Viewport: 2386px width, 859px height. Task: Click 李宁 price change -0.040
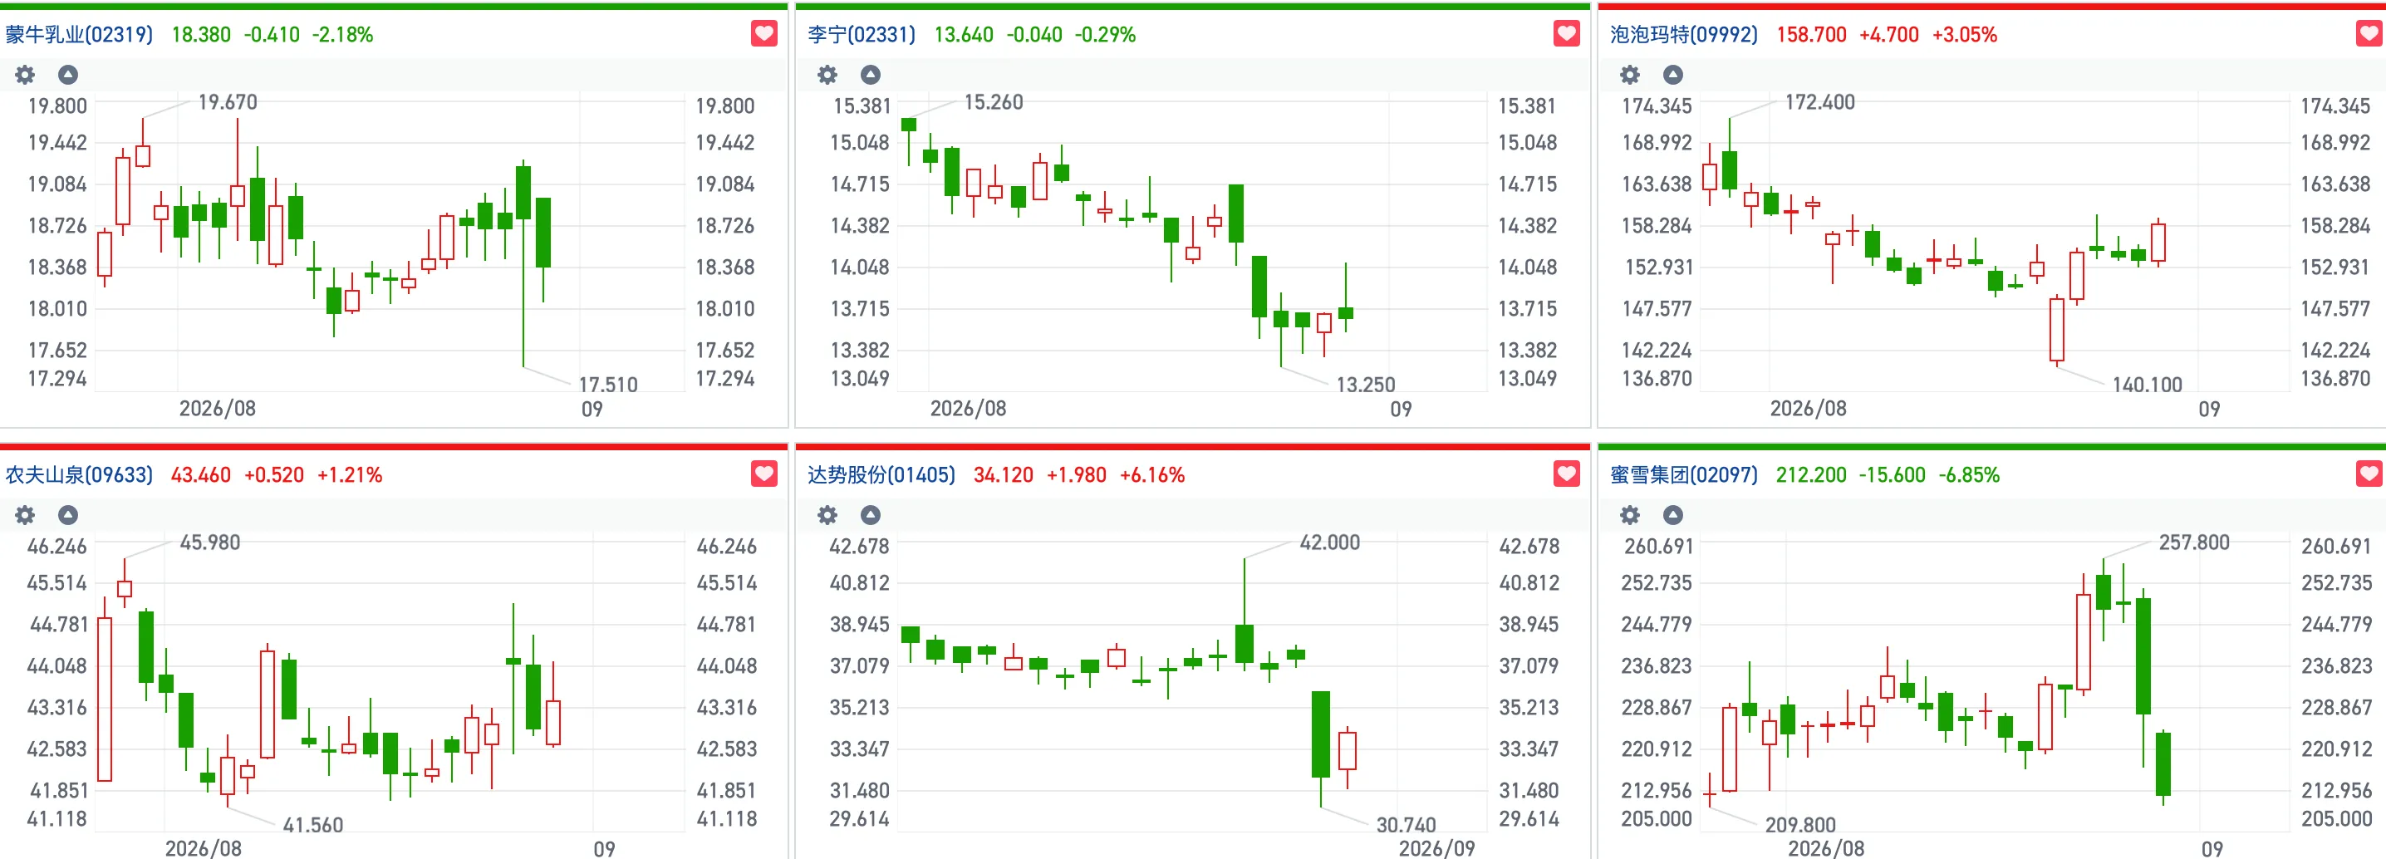click(1034, 35)
